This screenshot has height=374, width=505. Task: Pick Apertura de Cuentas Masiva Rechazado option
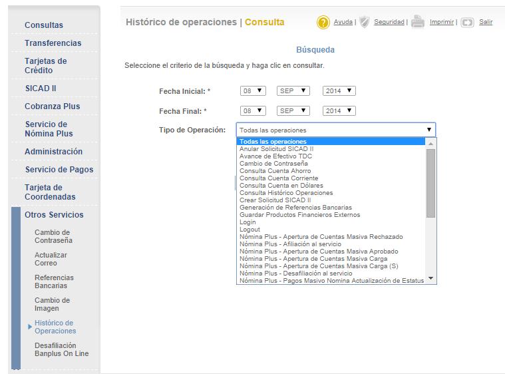pyautogui.click(x=331, y=237)
